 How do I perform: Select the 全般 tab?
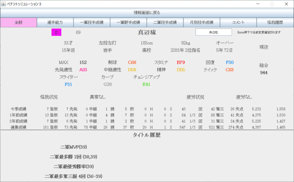click(x=18, y=23)
